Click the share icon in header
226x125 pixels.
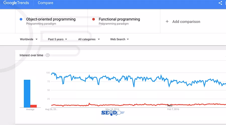click(220, 3)
